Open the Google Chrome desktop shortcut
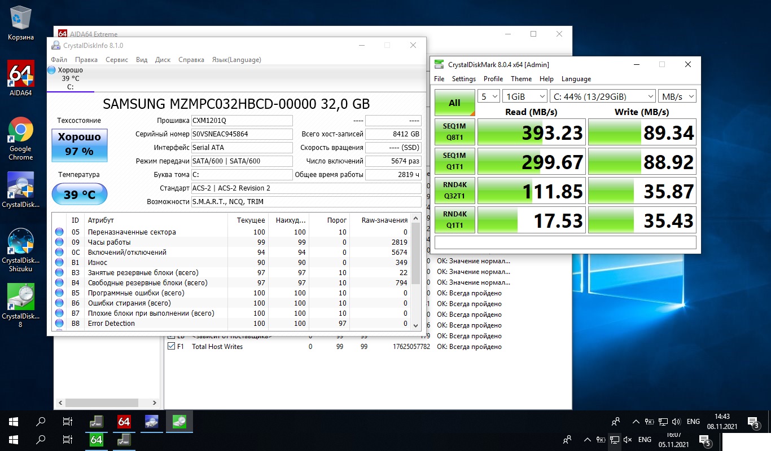Screen dimensions: 771x451 (x=20, y=139)
